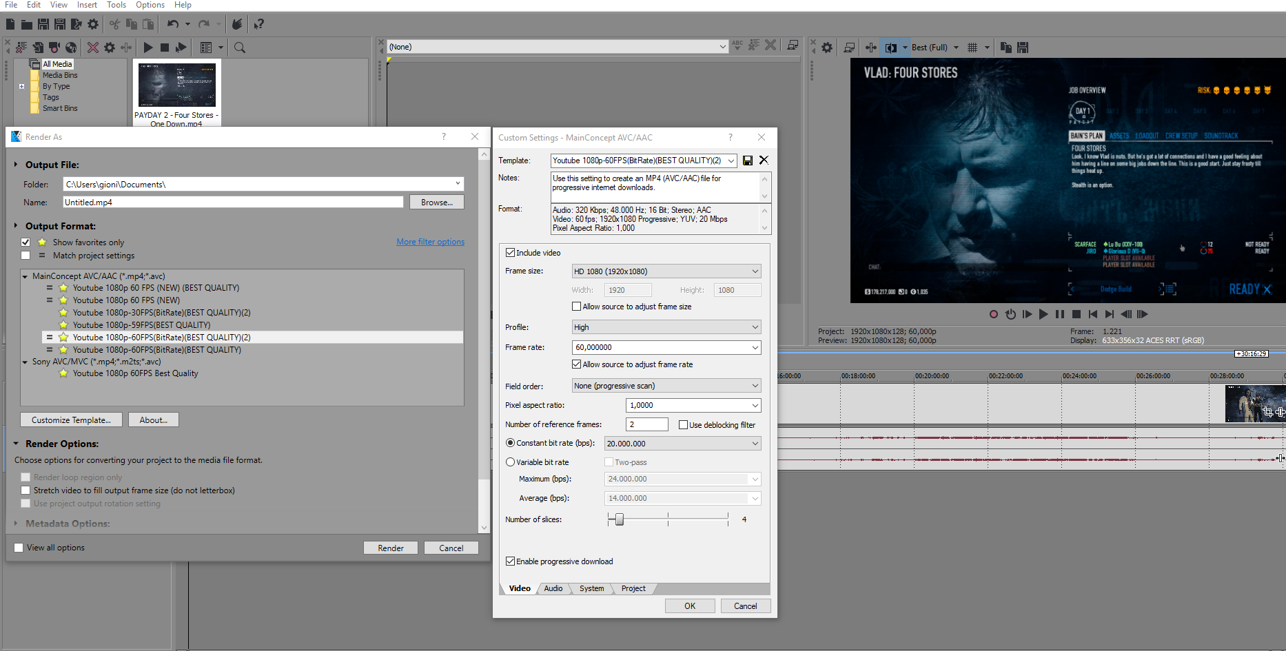The image size is (1286, 651).
Task: Pause playback under the video preview
Action: point(1060,314)
